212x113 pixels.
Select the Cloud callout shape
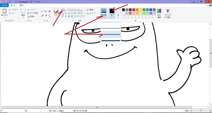tap(82, 16)
